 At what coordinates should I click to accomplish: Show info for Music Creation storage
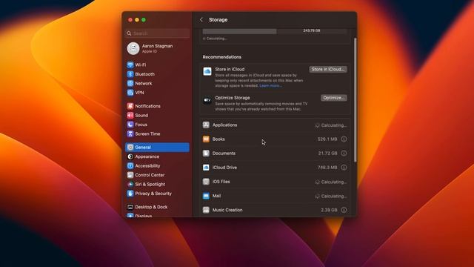[344, 210]
